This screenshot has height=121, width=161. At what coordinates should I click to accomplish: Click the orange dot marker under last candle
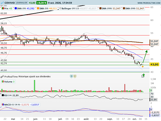143,66
